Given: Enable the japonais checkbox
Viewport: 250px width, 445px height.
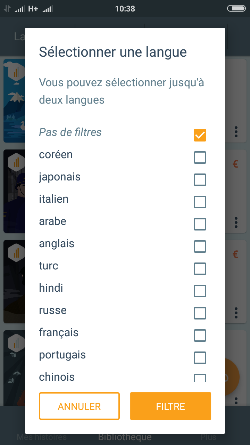Looking at the screenshot, I should 200,180.
